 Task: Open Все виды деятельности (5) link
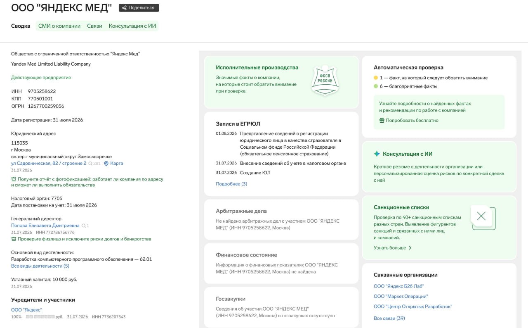pos(40,266)
